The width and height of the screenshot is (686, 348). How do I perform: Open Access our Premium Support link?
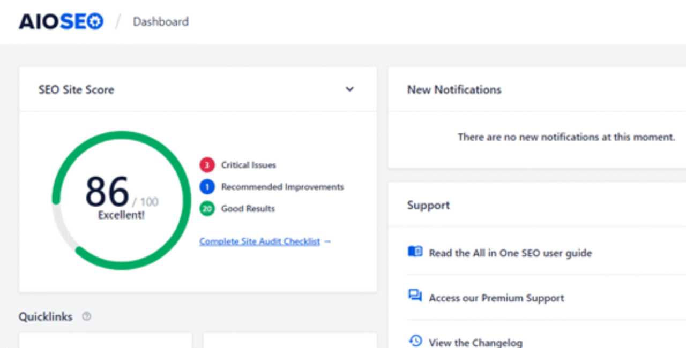496,298
